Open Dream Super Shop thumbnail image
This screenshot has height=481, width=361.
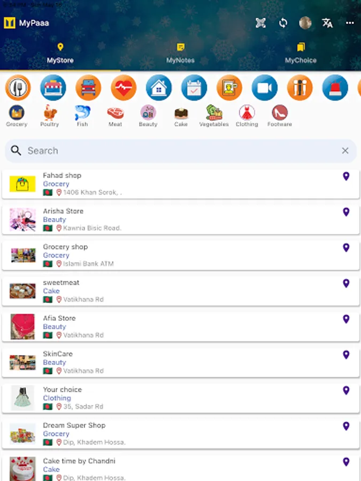click(x=22, y=434)
